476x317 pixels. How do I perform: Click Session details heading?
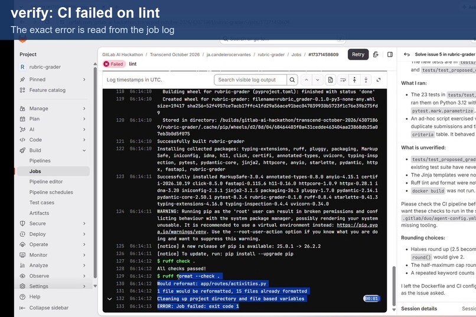(x=419, y=309)
